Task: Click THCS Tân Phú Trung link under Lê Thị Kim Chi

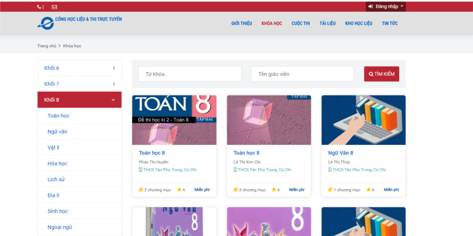Action: (265, 170)
